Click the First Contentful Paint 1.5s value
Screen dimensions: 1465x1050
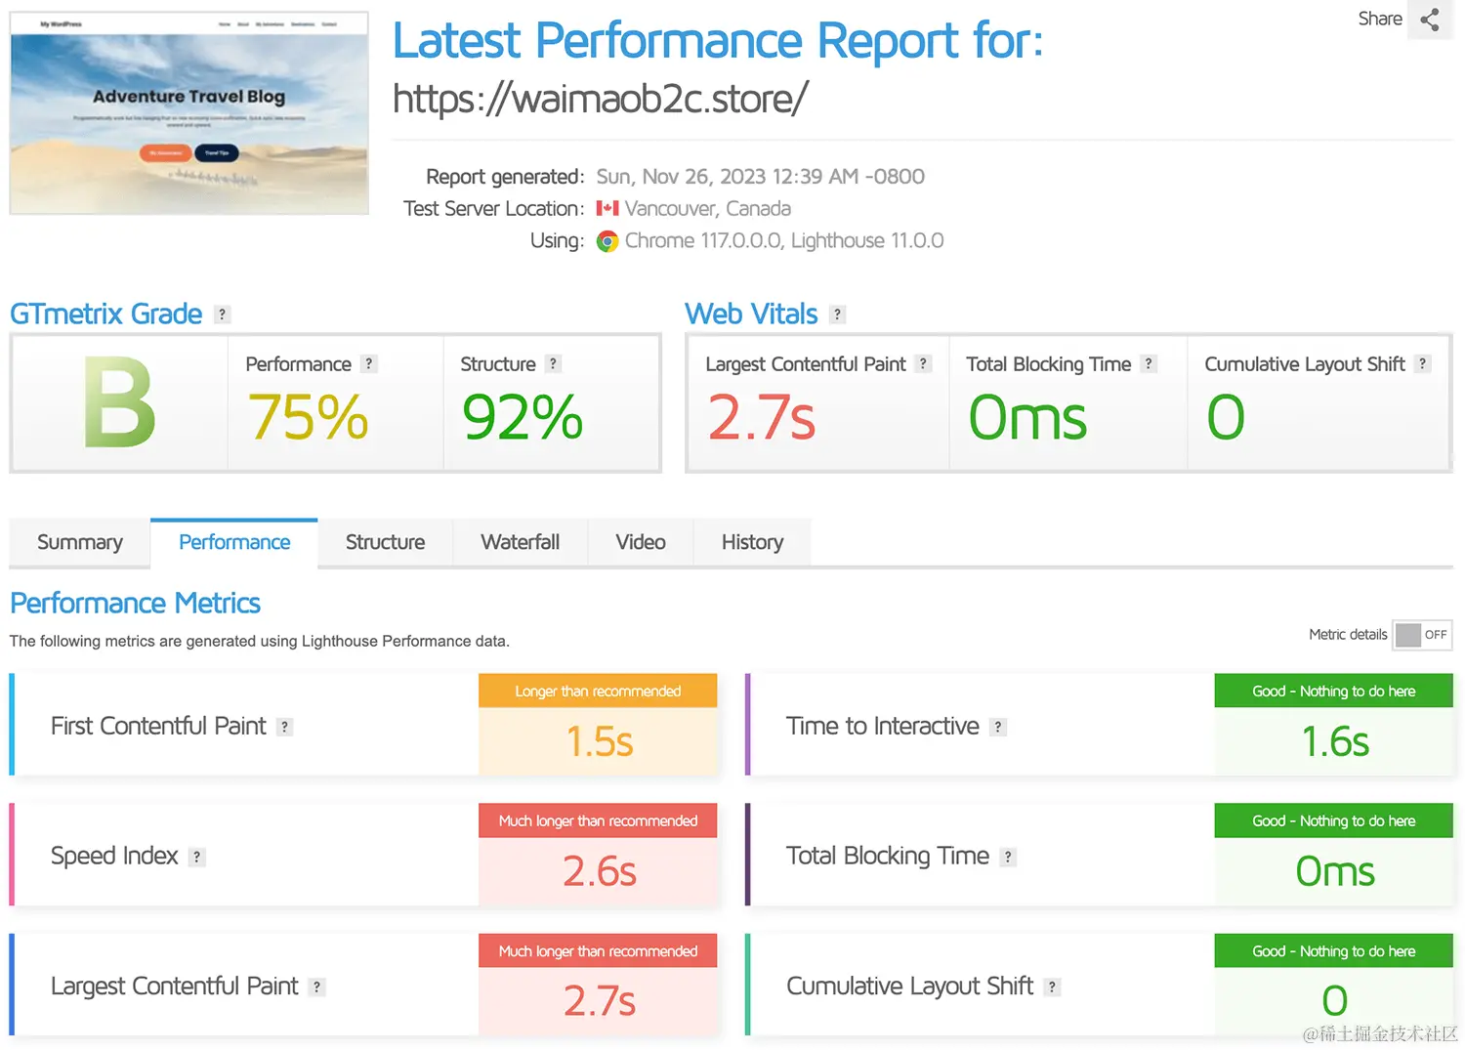[600, 741]
